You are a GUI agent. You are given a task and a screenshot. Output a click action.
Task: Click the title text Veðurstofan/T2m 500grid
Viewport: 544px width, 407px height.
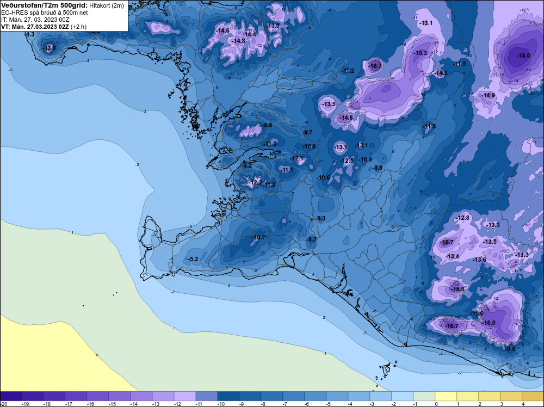(45, 5)
